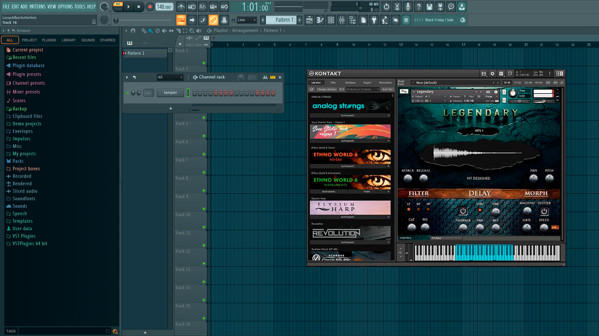Toggle the delay power button in Legendary
Screen dimensions: 599x336
(x=463, y=211)
